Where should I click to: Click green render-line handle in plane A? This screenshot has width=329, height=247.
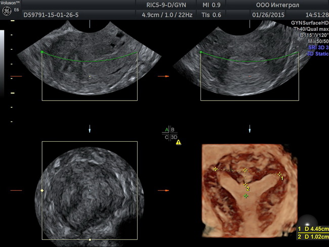pos(42,52)
